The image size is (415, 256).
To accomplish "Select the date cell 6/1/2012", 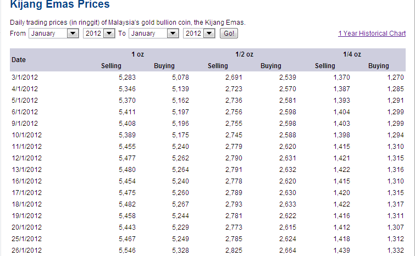I will (25, 112).
